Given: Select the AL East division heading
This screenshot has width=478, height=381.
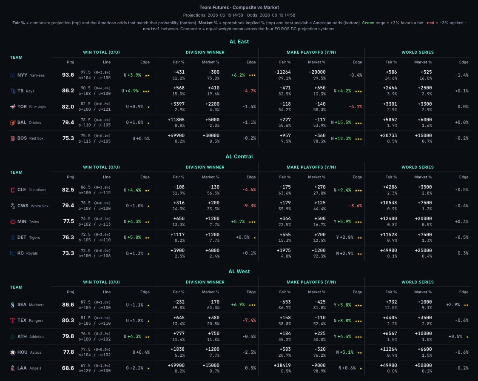Looking at the screenshot, I should 239,41.
